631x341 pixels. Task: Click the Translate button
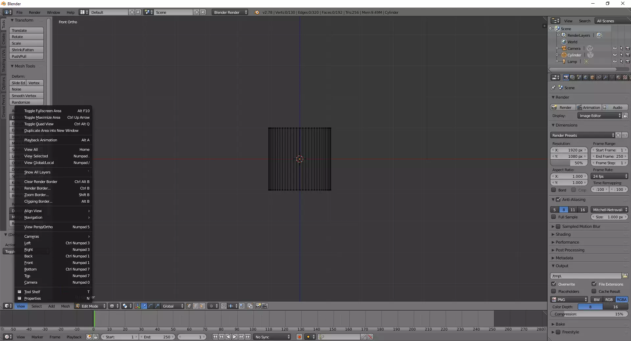[x=26, y=30]
